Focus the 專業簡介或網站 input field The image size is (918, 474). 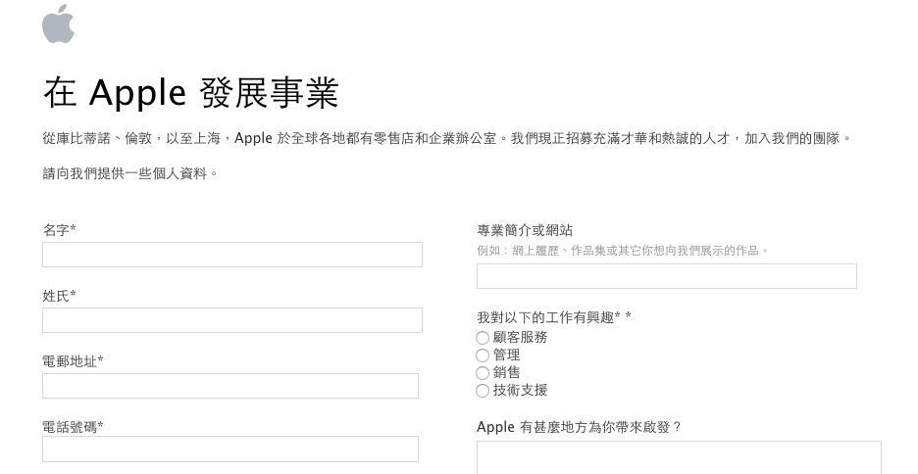[x=667, y=276]
